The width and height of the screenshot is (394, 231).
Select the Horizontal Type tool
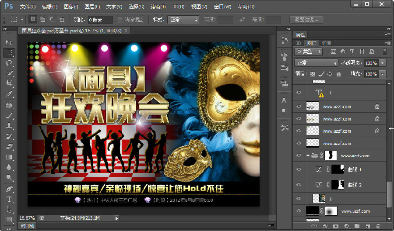point(9,199)
